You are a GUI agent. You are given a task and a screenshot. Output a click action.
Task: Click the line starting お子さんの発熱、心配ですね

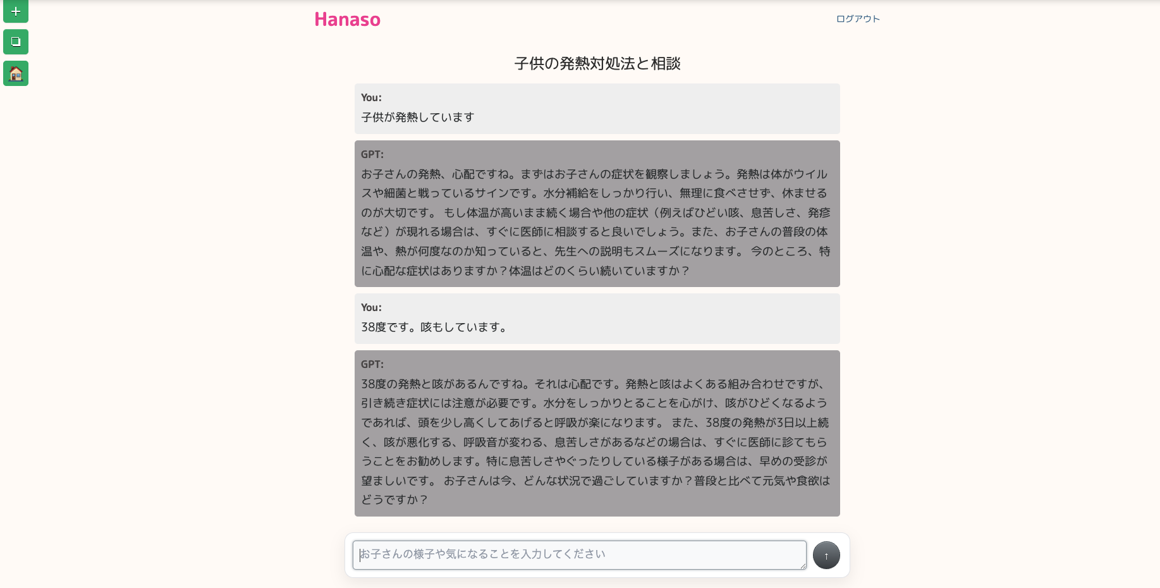[x=594, y=174]
